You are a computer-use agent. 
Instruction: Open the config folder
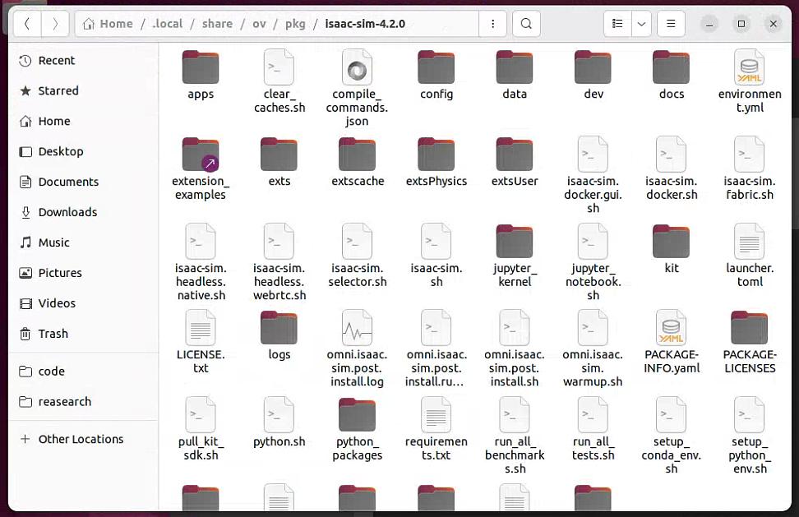point(436,76)
